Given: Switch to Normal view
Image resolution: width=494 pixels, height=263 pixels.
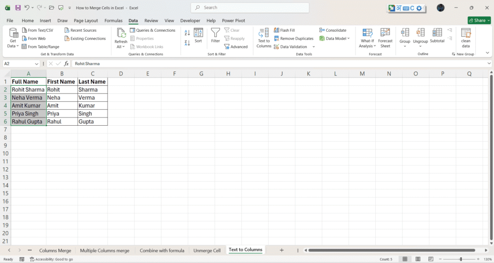Looking at the screenshot, I should point(405,259).
